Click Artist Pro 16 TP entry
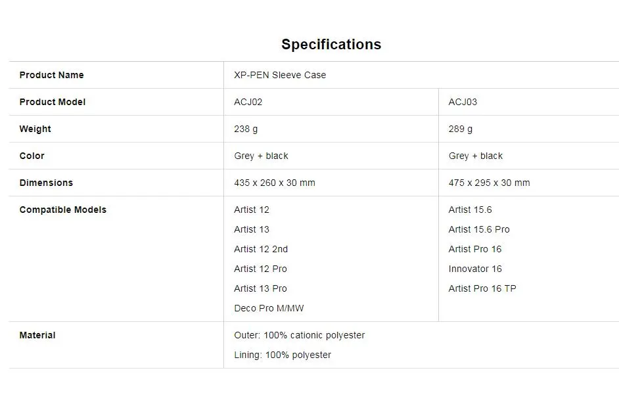 pos(482,288)
